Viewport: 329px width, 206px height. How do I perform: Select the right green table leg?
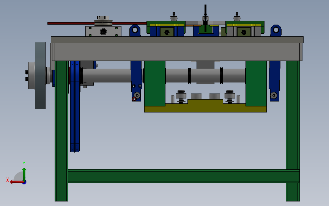[x=293, y=131]
